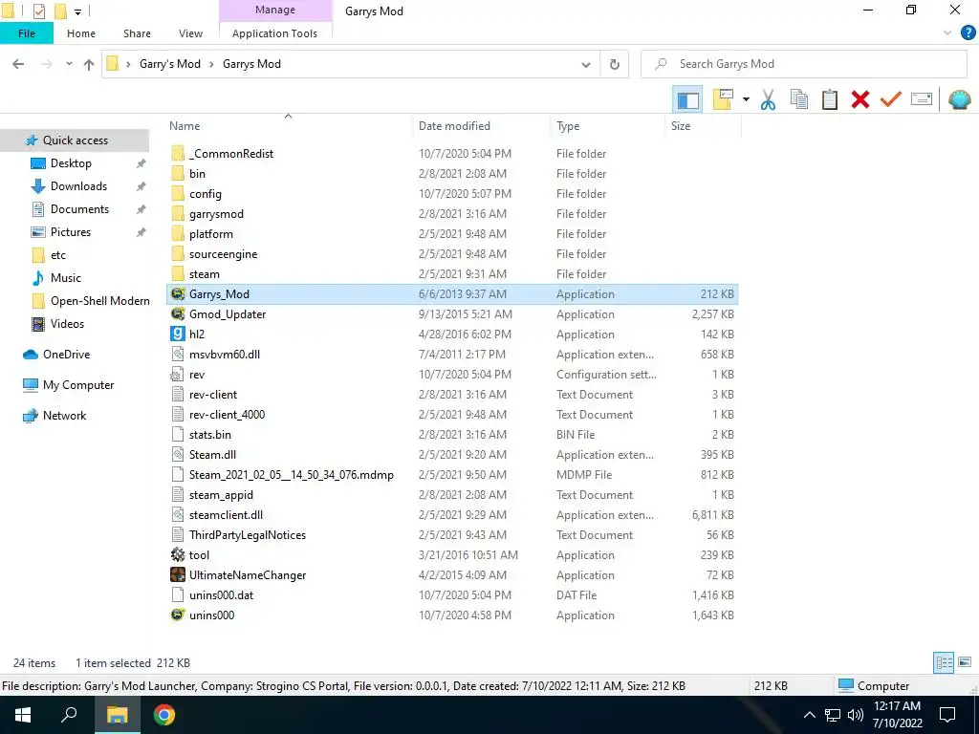Select the msvbvm60.dll file icon
Image resolution: width=979 pixels, height=734 pixels.
(x=178, y=354)
